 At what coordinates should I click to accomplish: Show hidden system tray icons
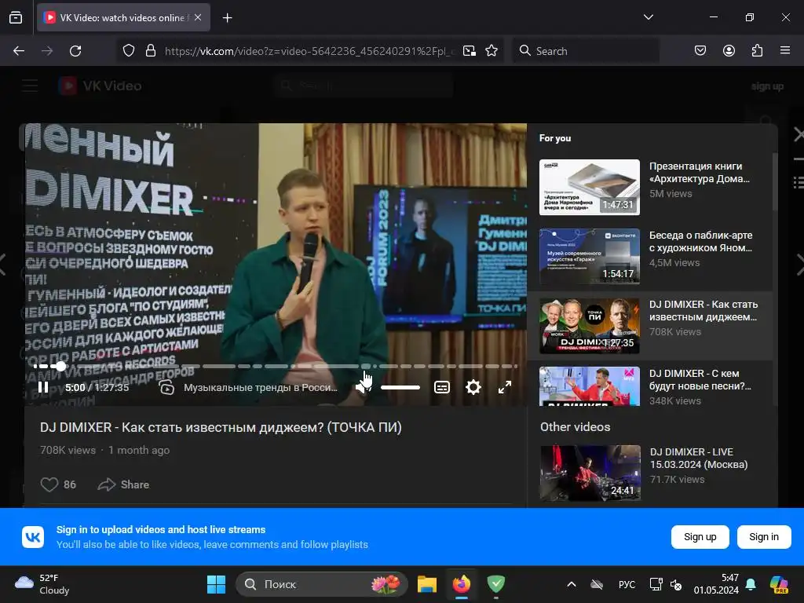[x=572, y=584]
